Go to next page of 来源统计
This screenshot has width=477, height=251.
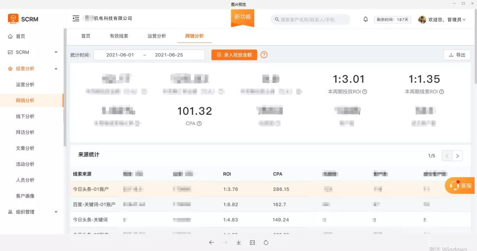point(457,156)
